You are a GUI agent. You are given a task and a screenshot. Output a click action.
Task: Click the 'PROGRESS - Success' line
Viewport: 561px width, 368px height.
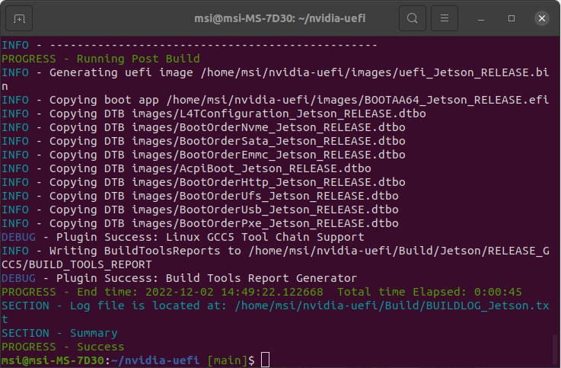(63, 347)
